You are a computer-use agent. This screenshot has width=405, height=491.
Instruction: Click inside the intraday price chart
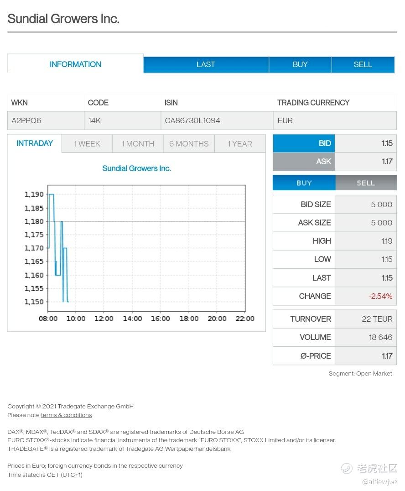point(146,248)
